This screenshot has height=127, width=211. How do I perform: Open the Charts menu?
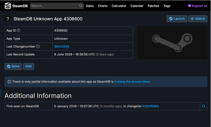click(103, 6)
